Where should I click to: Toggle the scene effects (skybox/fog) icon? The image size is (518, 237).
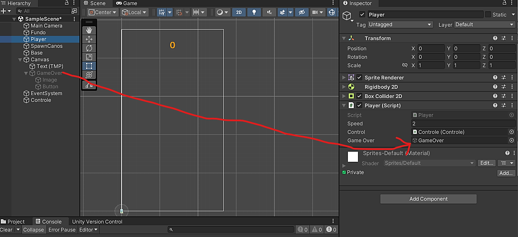tap(283, 12)
